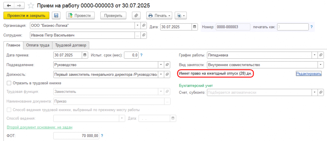Screen dimensions: 327x141
Task: Open the organization record for ООО Бизнес-Логика
Action: click(144, 26)
